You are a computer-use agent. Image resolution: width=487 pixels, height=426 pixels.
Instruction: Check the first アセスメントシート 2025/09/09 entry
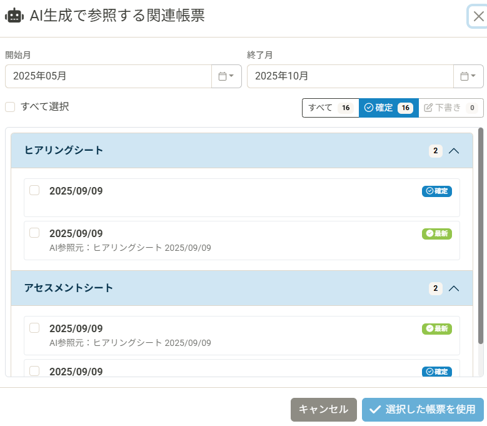point(34,328)
